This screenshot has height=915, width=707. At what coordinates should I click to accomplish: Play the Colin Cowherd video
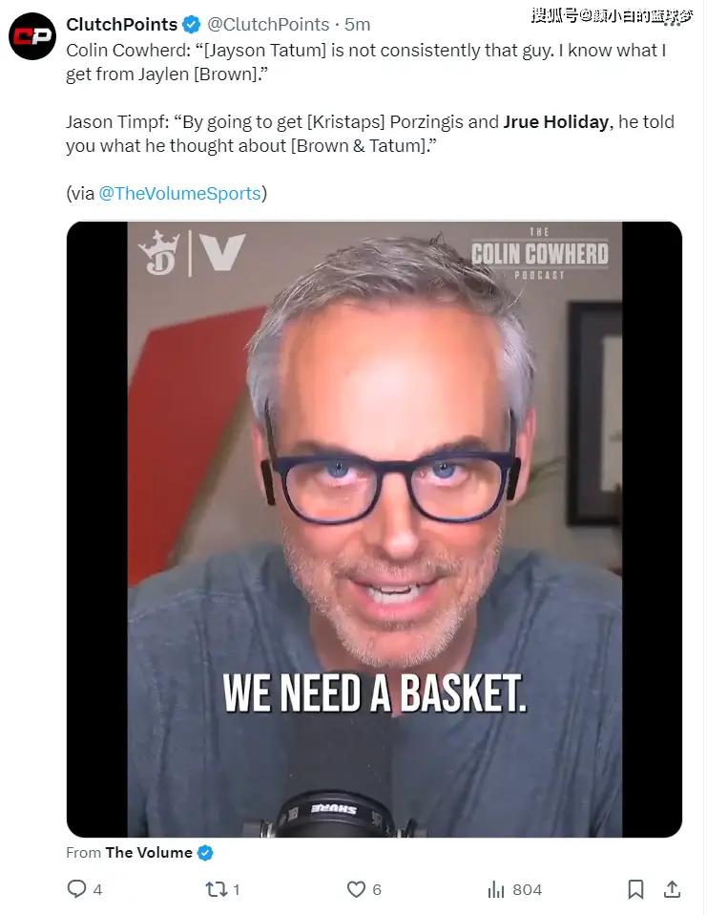click(374, 529)
